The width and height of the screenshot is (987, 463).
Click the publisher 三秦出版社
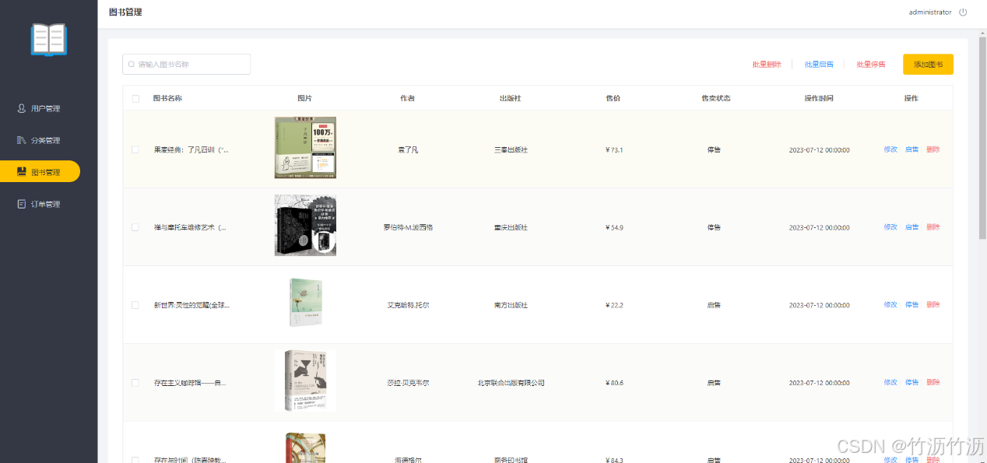511,149
